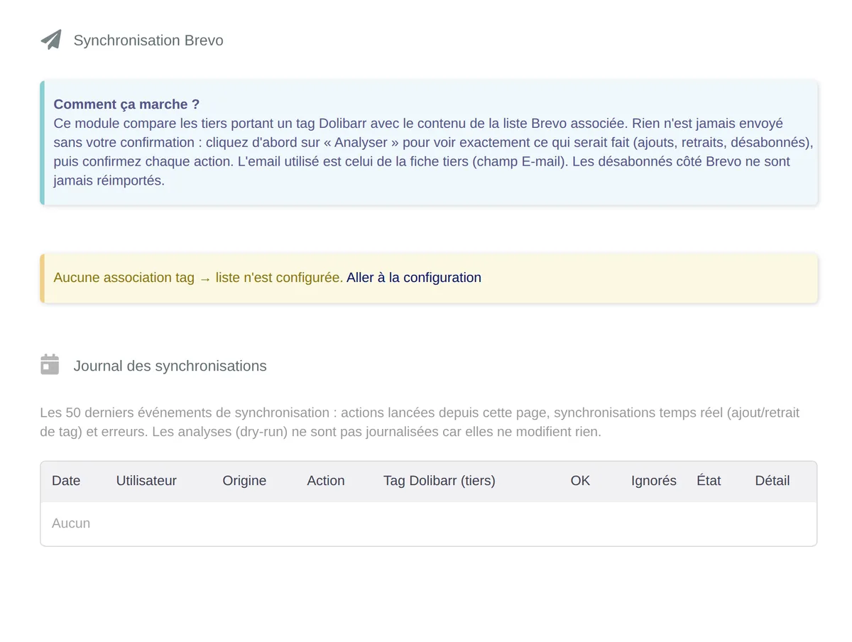Click the 'Les 50 derniers événements' description text

pos(420,422)
